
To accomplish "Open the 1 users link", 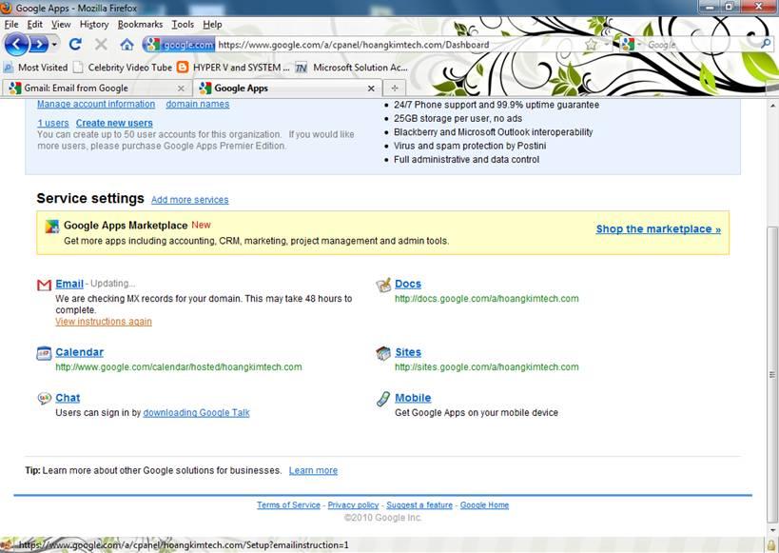I will click(53, 123).
